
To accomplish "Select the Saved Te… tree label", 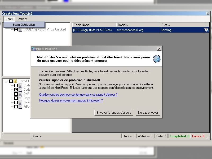I will pyautogui.click(x=24, y=81).
